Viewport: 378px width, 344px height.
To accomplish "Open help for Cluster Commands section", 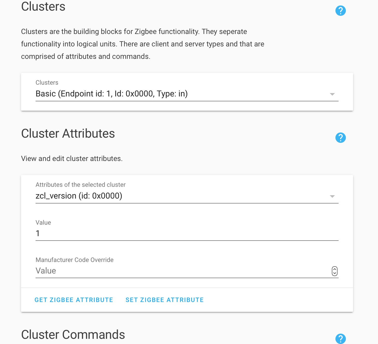I will (x=340, y=339).
